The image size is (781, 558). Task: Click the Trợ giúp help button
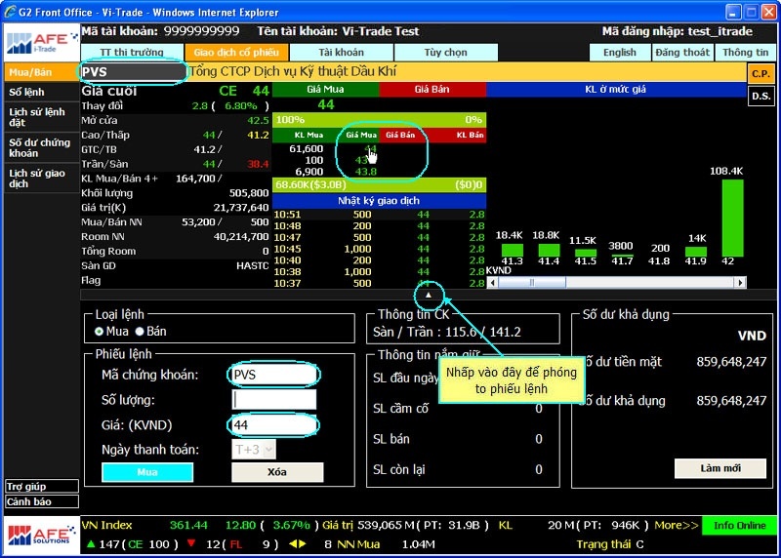(x=42, y=487)
